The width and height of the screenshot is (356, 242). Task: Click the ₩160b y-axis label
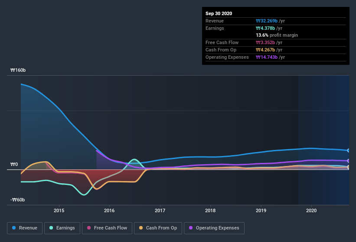coord(18,70)
